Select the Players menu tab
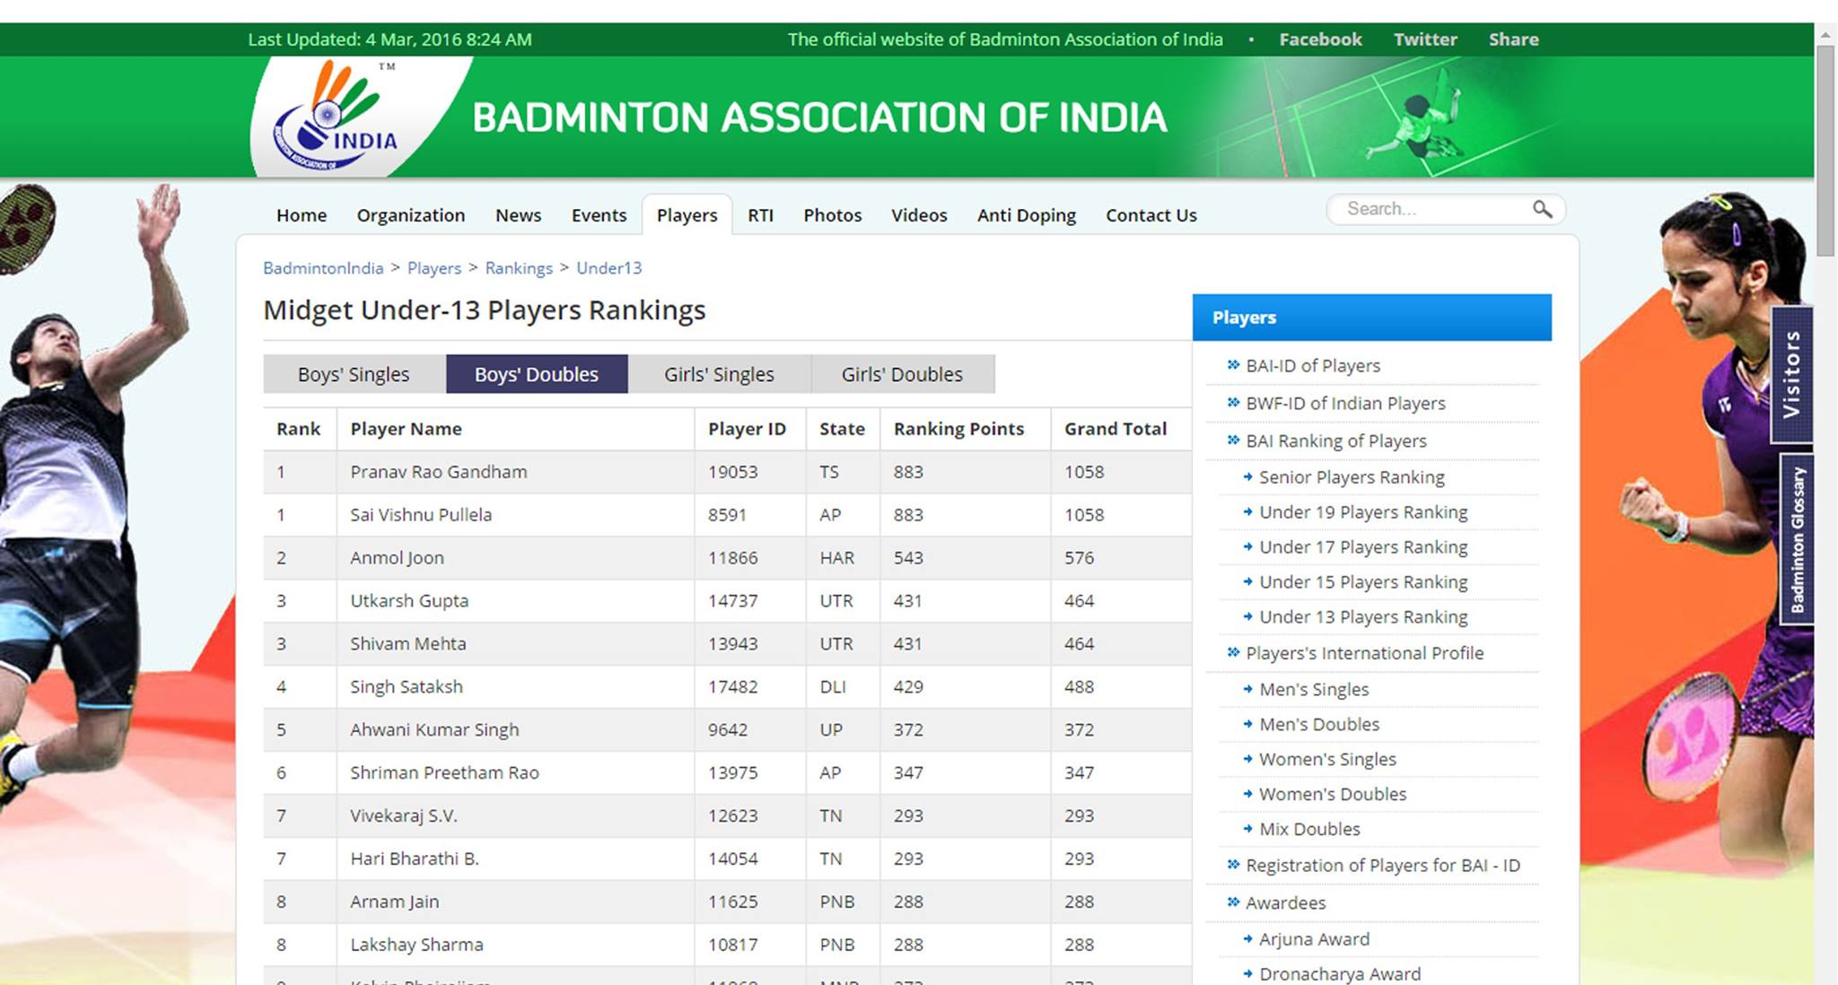Screen dimensions: 1838x985 pos(687,215)
